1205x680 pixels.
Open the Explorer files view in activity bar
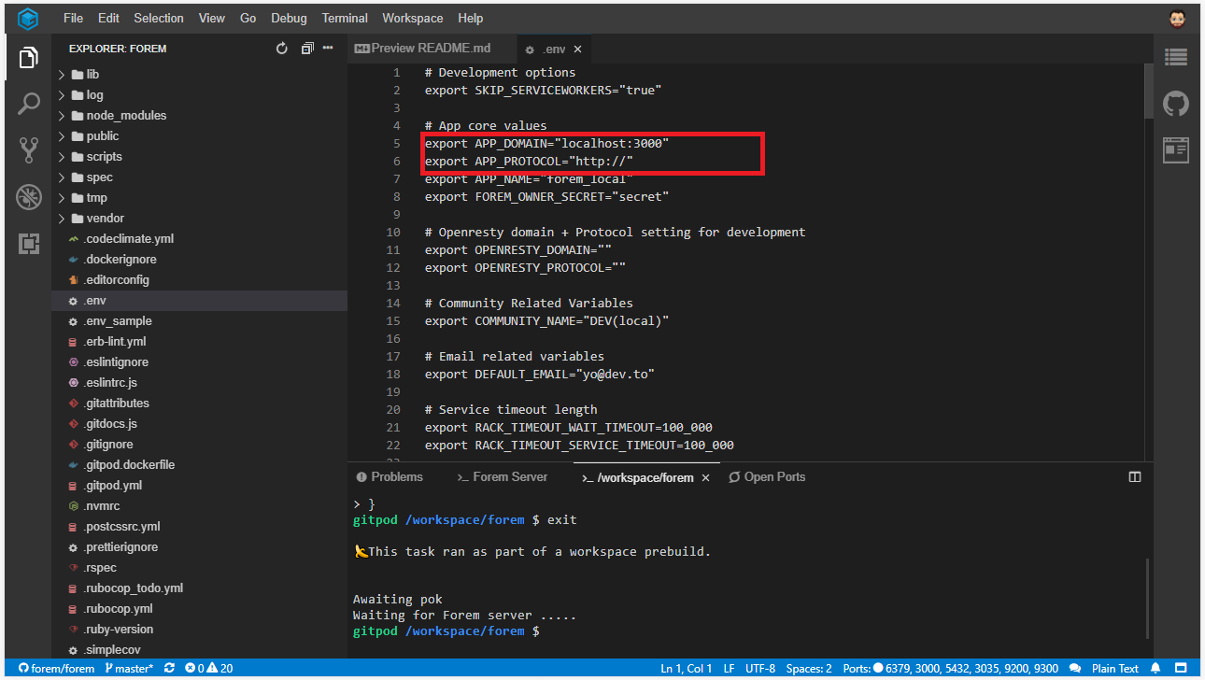pyautogui.click(x=28, y=58)
